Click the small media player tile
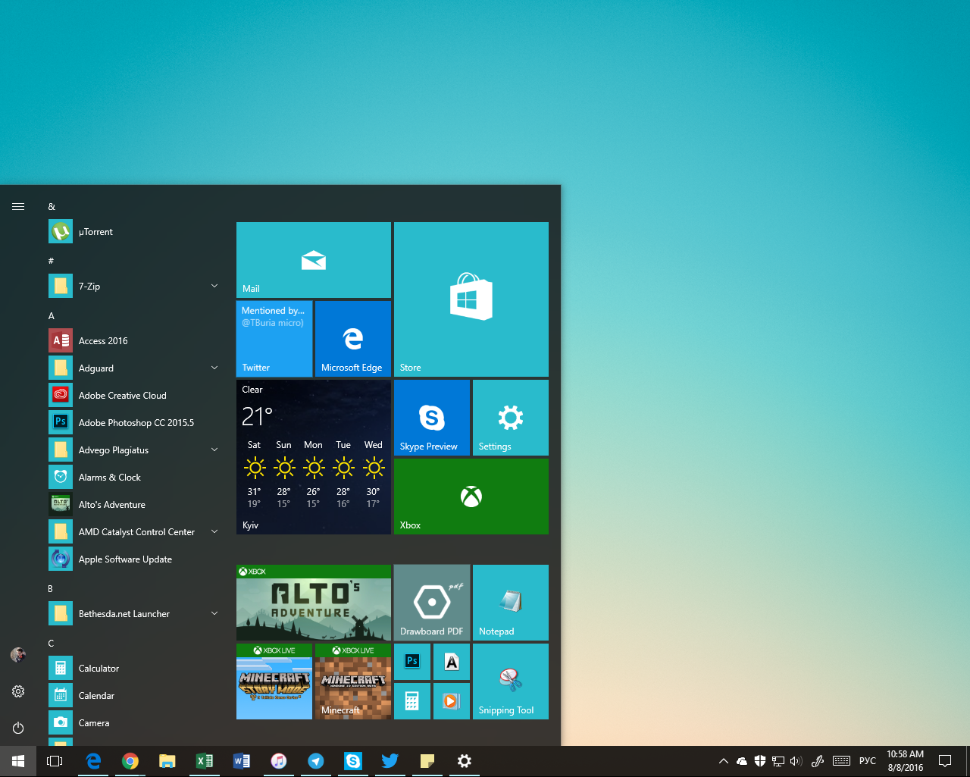The height and width of the screenshot is (777, 970). coord(452,701)
